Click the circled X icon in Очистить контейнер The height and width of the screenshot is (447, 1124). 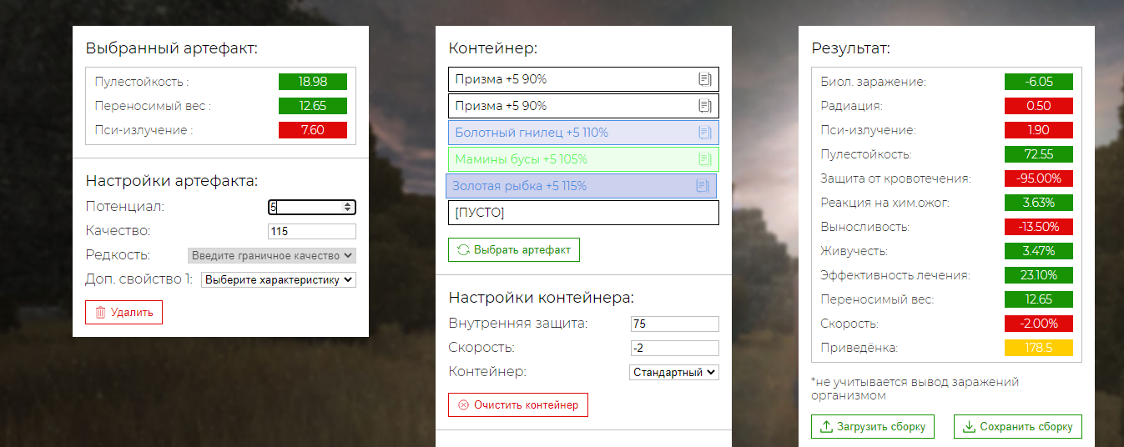(x=463, y=405)
